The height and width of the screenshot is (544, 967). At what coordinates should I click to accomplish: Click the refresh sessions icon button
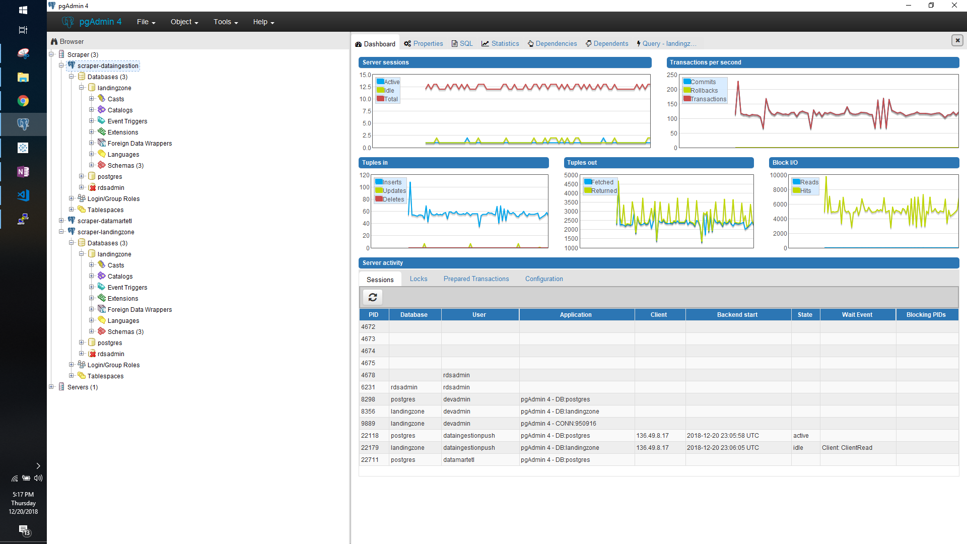[x=373, y=297]
